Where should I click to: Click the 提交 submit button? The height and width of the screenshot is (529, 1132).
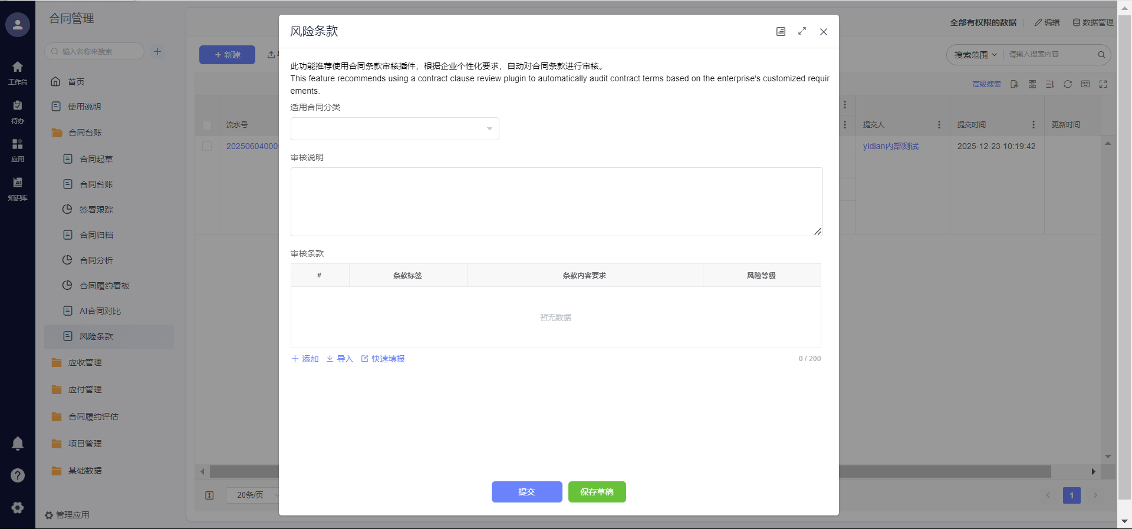(x=526, y=492)
